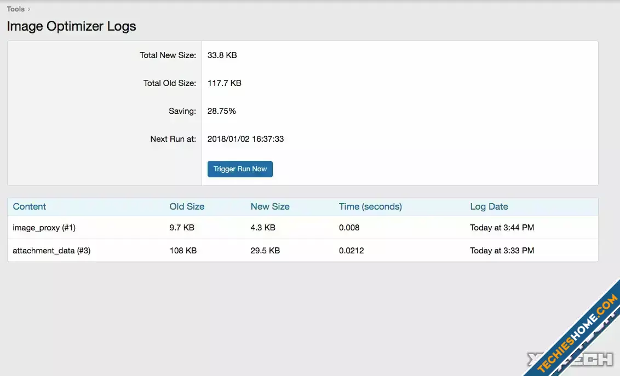Click the Image Optimizer Logs page heading
620x376 pixels.
(x=71, y=26)
